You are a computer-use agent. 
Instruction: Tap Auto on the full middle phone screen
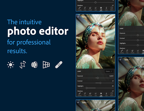[x=96, y=94]
